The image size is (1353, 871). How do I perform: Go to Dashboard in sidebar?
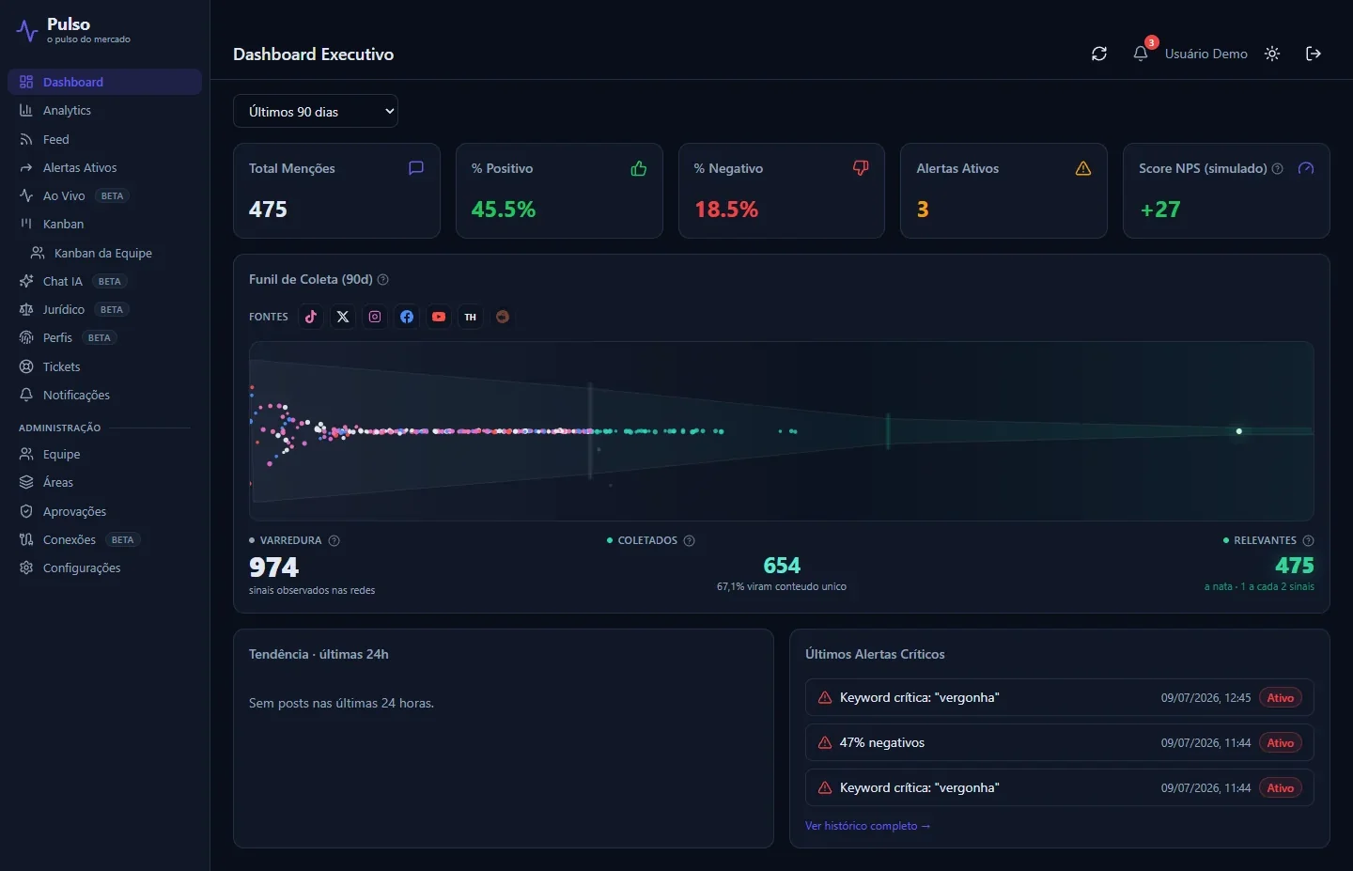tap(104, 82)
